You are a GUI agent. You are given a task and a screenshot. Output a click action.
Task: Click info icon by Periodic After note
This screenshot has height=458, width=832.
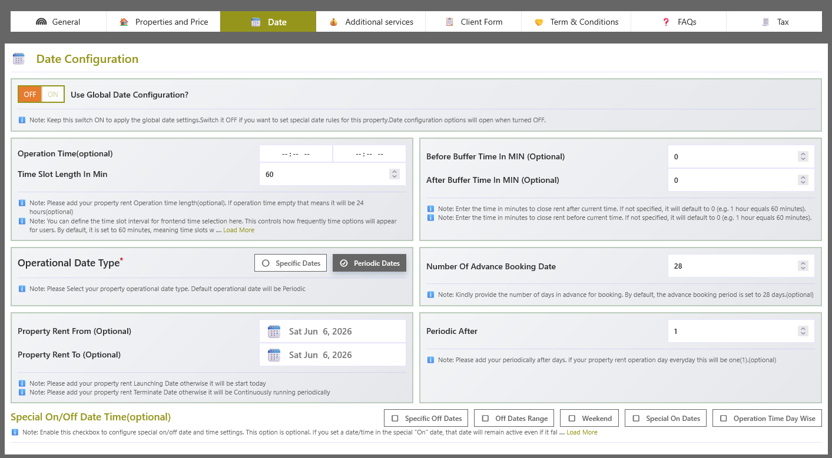[430, 360]
